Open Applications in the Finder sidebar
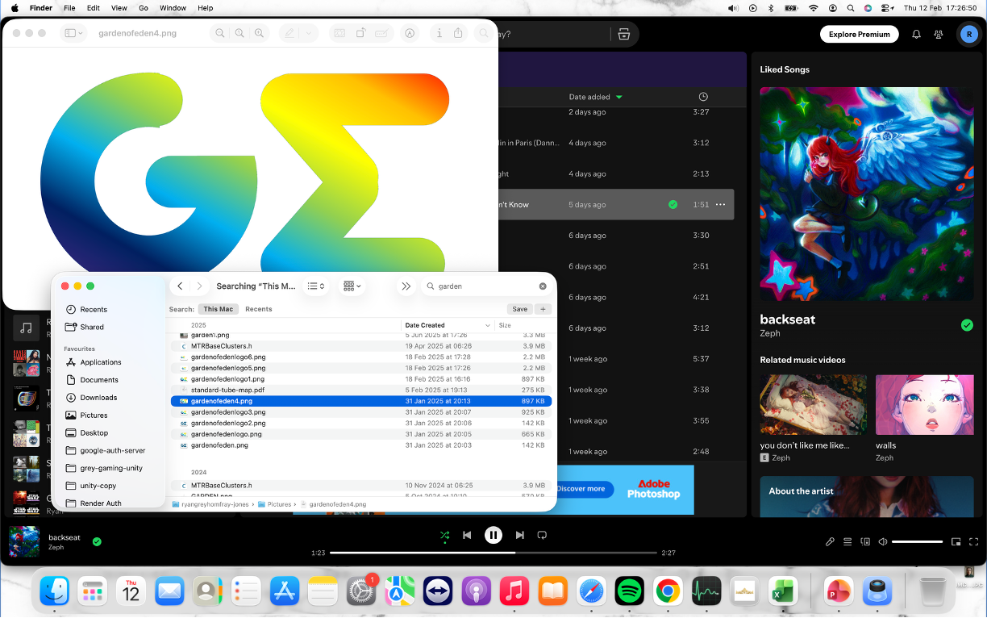 (101, 362)
